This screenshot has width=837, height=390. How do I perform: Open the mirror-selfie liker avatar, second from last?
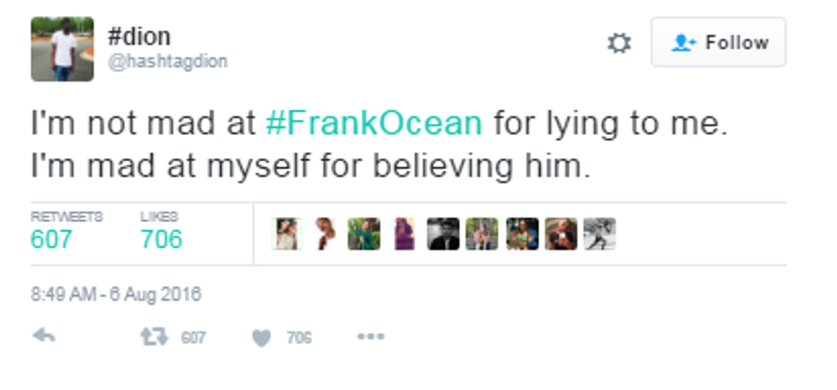[560, 234]
